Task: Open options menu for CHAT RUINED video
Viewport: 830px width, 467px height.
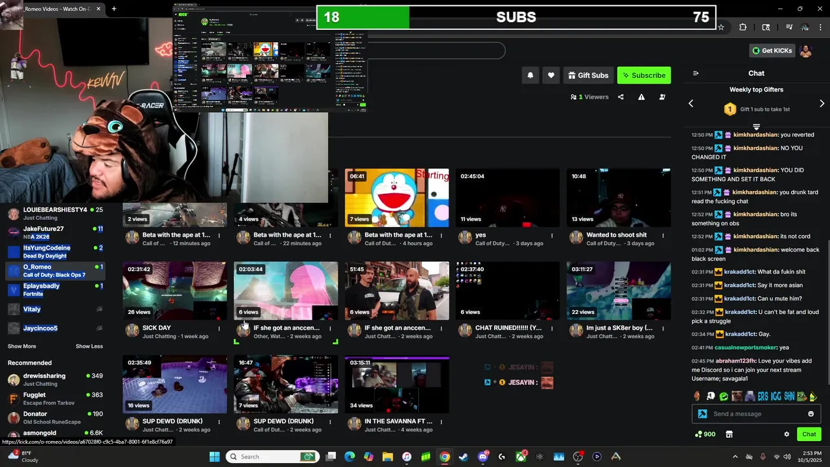Action: pos(552,328)
